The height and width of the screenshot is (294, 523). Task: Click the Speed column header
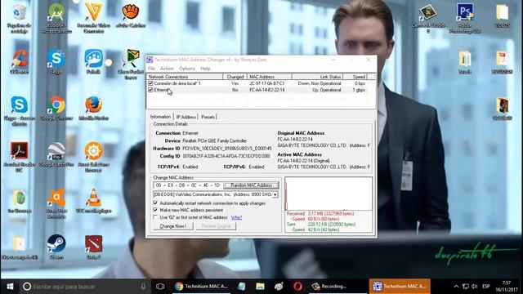355,77
